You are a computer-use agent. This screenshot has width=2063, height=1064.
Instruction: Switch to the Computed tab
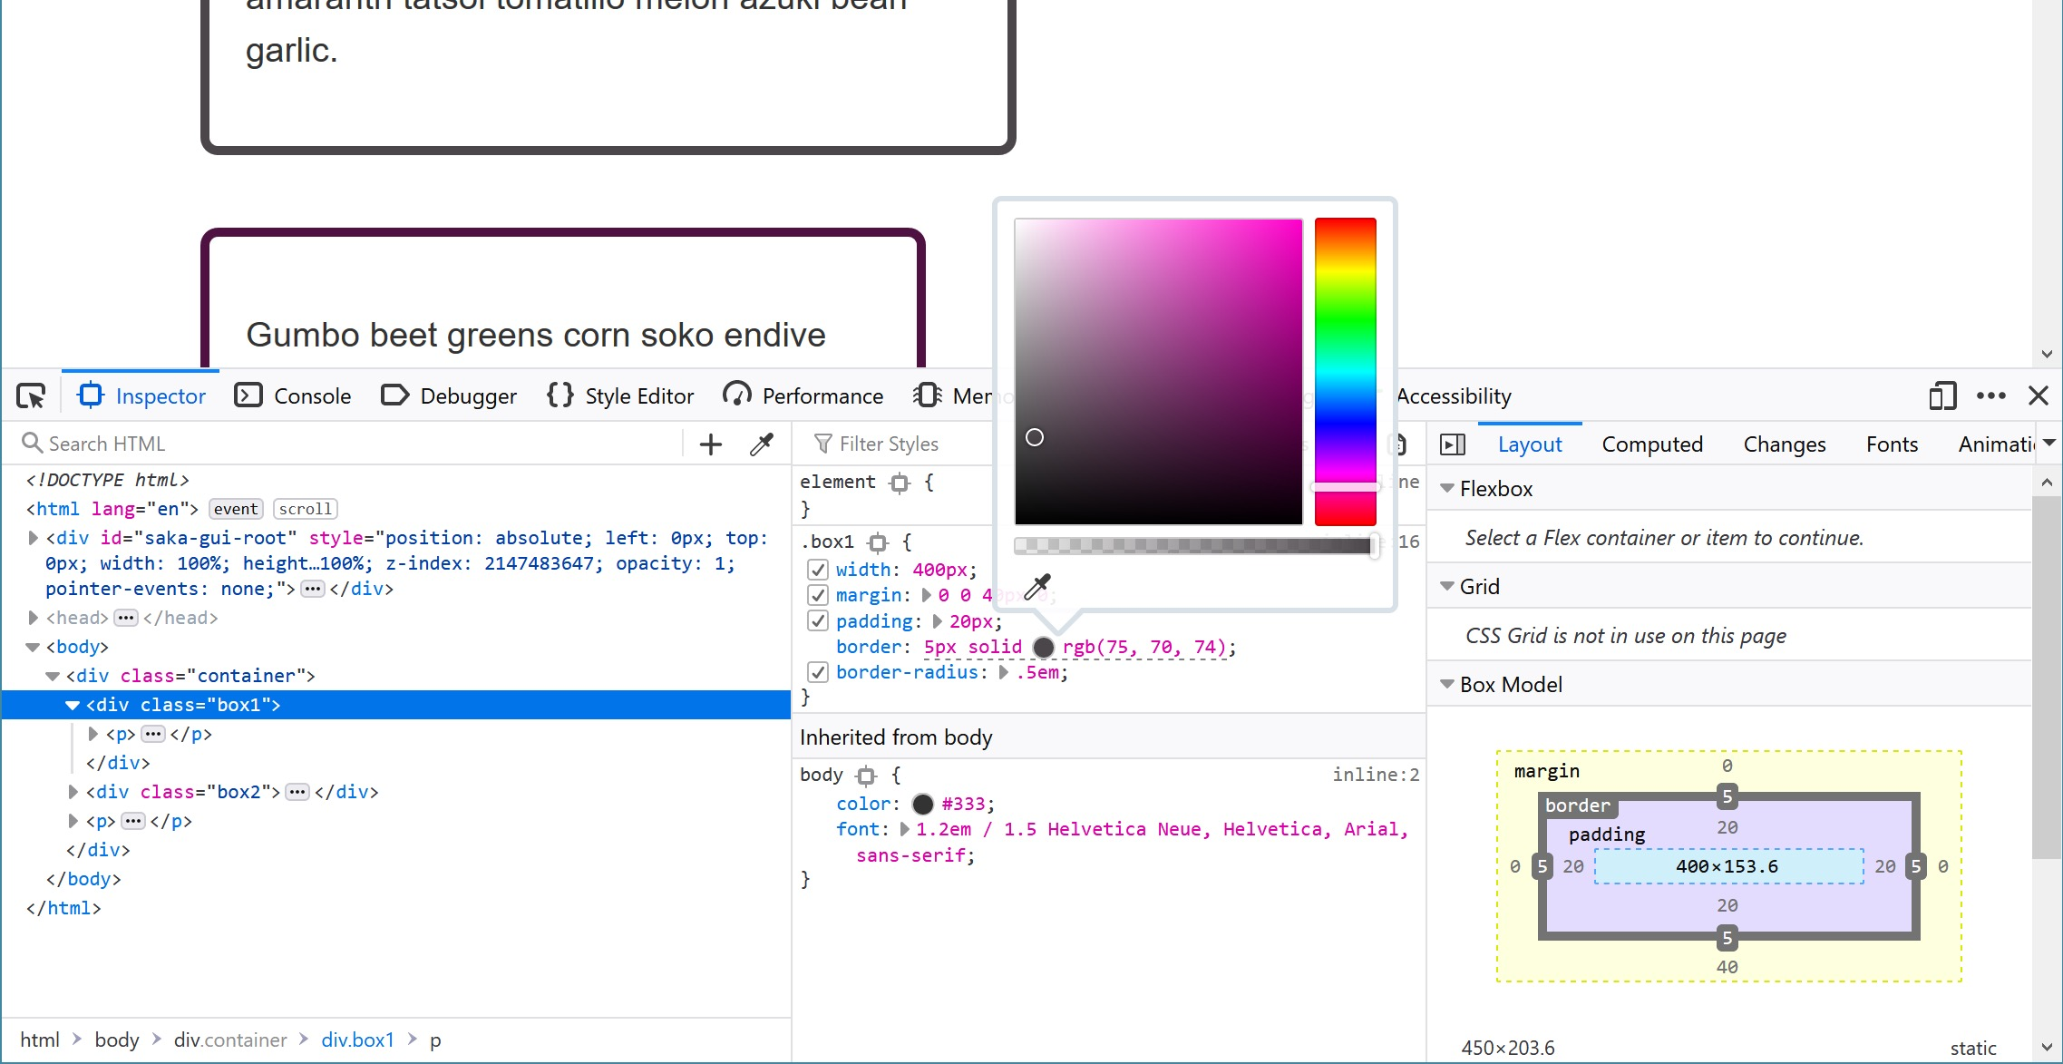pyautogui.click(x=1650, y=444)
